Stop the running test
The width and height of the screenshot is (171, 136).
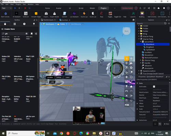25,8
